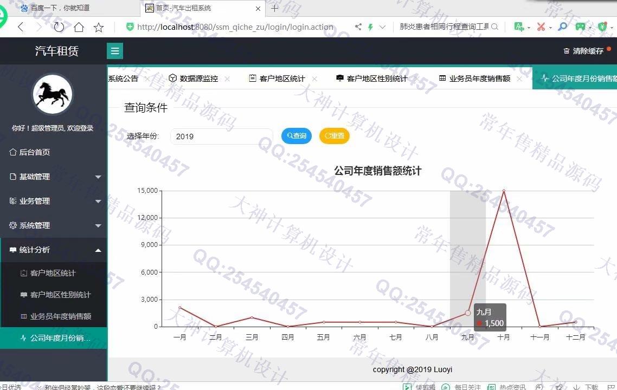Reload the page with refresh icon
The height and width of the screenshot is (390, 617).
tap(59, 27)
